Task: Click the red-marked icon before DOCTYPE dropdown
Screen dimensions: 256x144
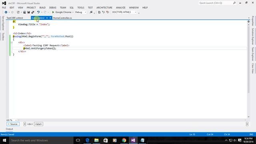Action: [108, 12]
